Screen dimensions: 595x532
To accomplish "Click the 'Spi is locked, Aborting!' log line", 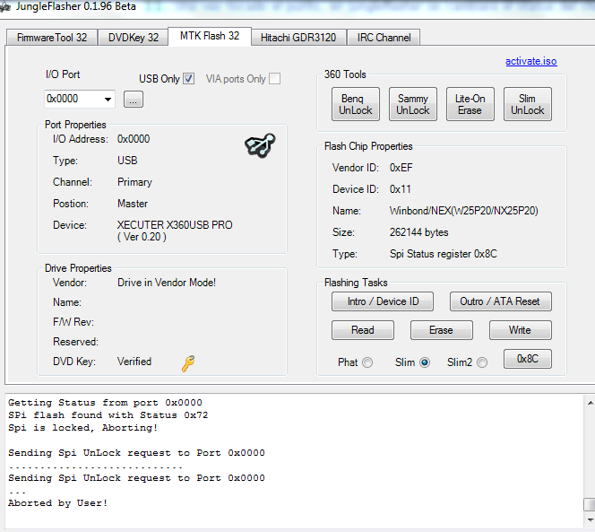I will tap(82, 428).
